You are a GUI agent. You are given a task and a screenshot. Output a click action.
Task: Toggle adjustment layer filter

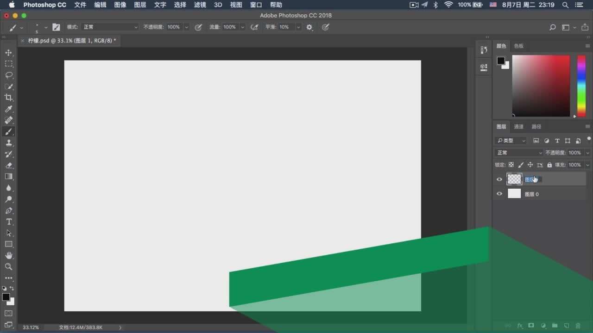point(547,141)
